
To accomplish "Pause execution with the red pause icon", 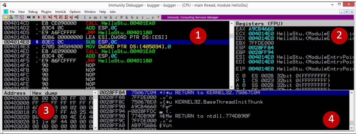I will (44, 17).
